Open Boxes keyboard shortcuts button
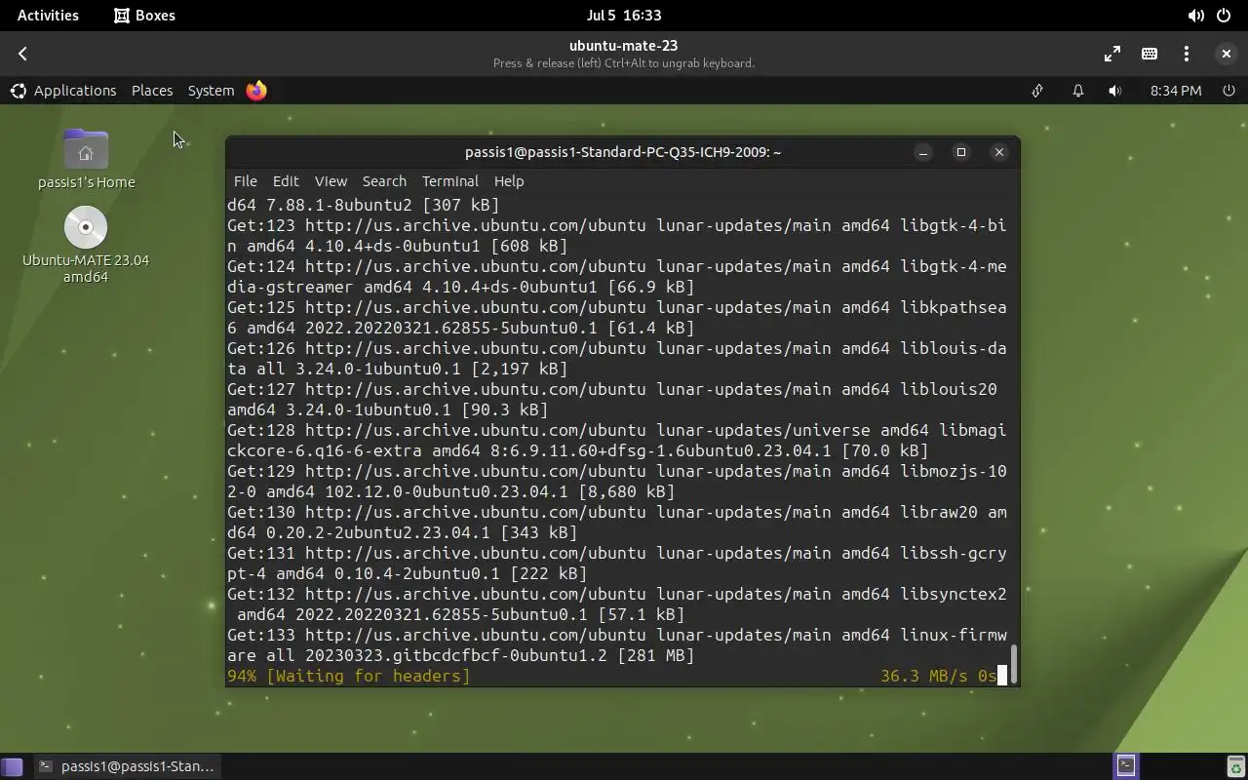The width and height of the screenshot is (1248, 780). pyautogui.click(x=1150, y=55)
